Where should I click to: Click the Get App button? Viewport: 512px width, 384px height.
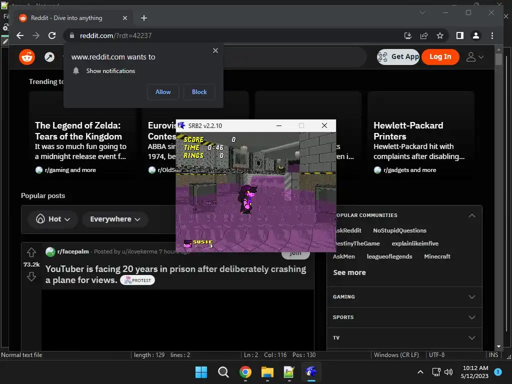pyautogui.click(x=398, y=57)
